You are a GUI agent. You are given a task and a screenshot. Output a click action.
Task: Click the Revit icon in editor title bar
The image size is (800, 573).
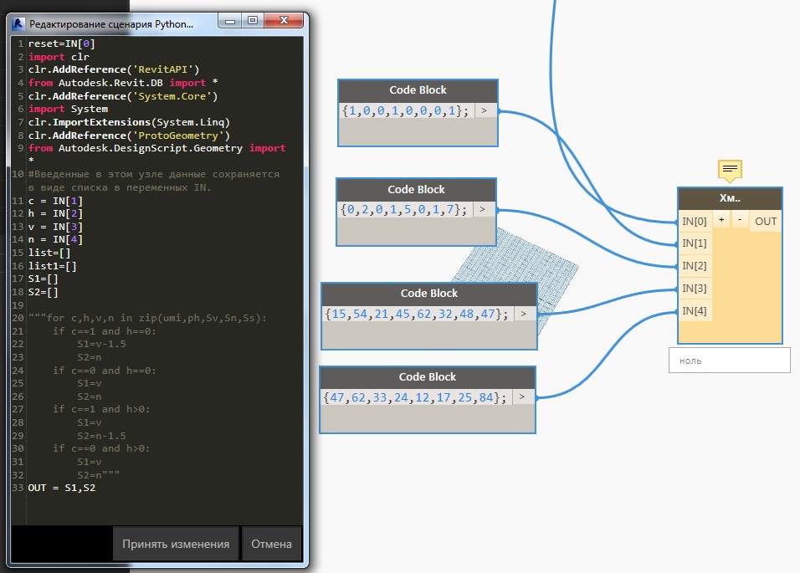(18, 23)
